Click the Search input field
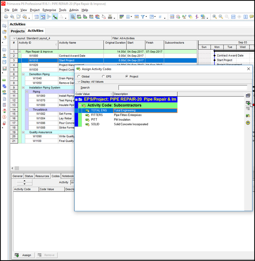This screenshot has height=261, width=255. [183, 88]
